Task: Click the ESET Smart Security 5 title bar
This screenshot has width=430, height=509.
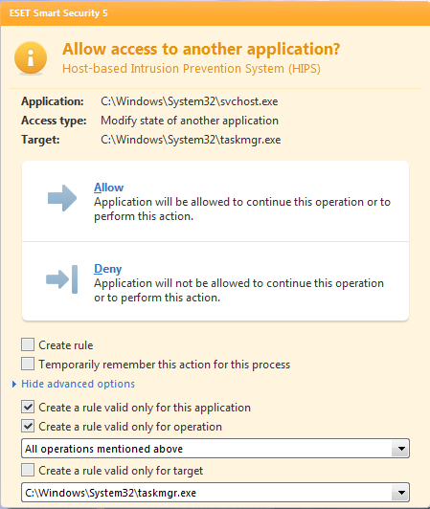Action: [215, 13]
